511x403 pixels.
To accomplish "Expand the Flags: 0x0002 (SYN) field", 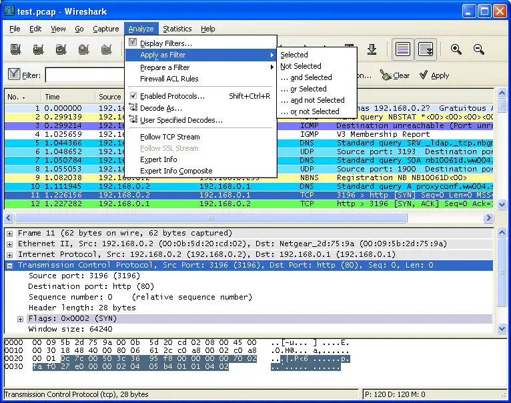I will [x=21, y=319].
